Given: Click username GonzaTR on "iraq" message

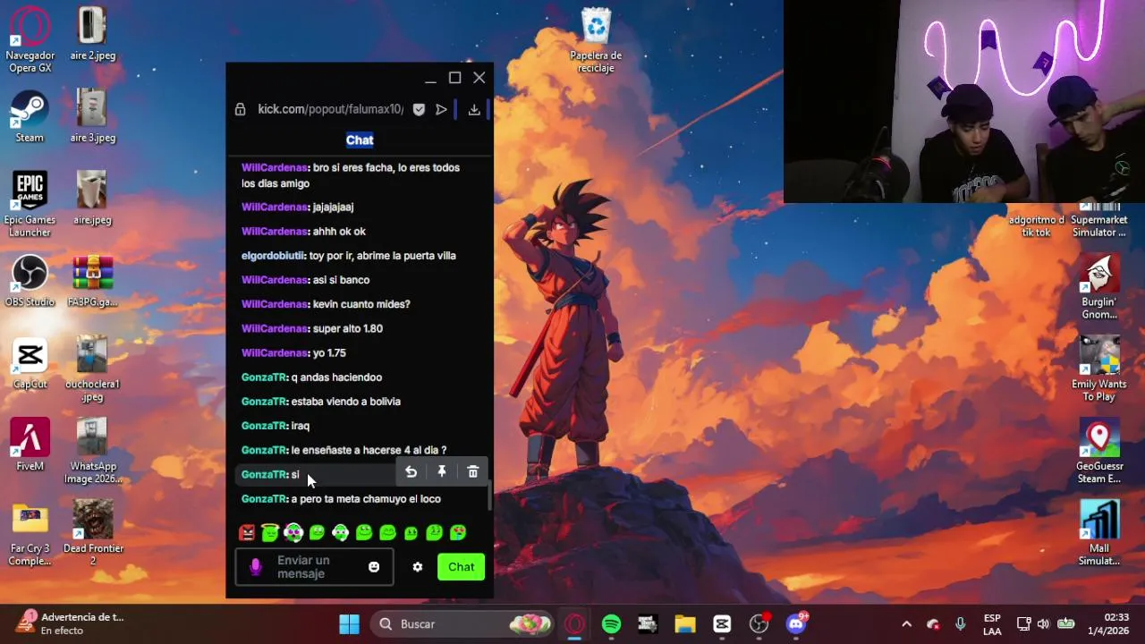Looking at the screenshot, I should coord(264,426).
